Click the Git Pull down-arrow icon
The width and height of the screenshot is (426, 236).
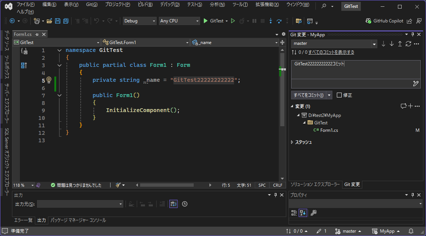[x=392, y=44]
